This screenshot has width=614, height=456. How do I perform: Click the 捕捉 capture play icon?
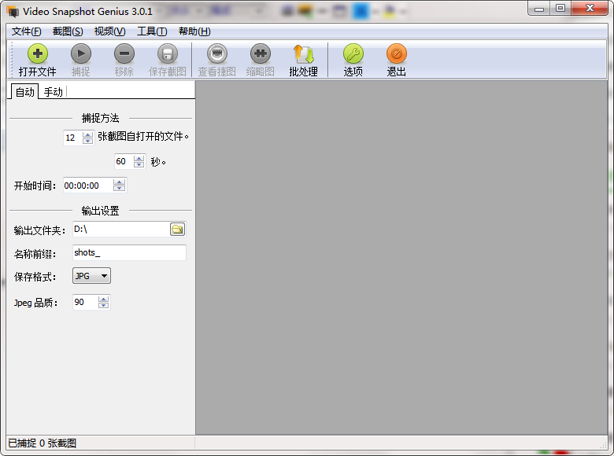coord(81,53)
